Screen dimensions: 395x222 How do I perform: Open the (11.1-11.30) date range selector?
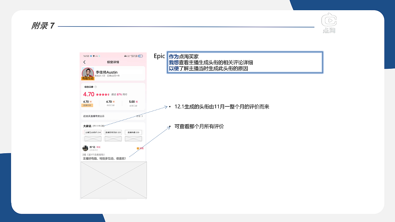coord(98,126)
